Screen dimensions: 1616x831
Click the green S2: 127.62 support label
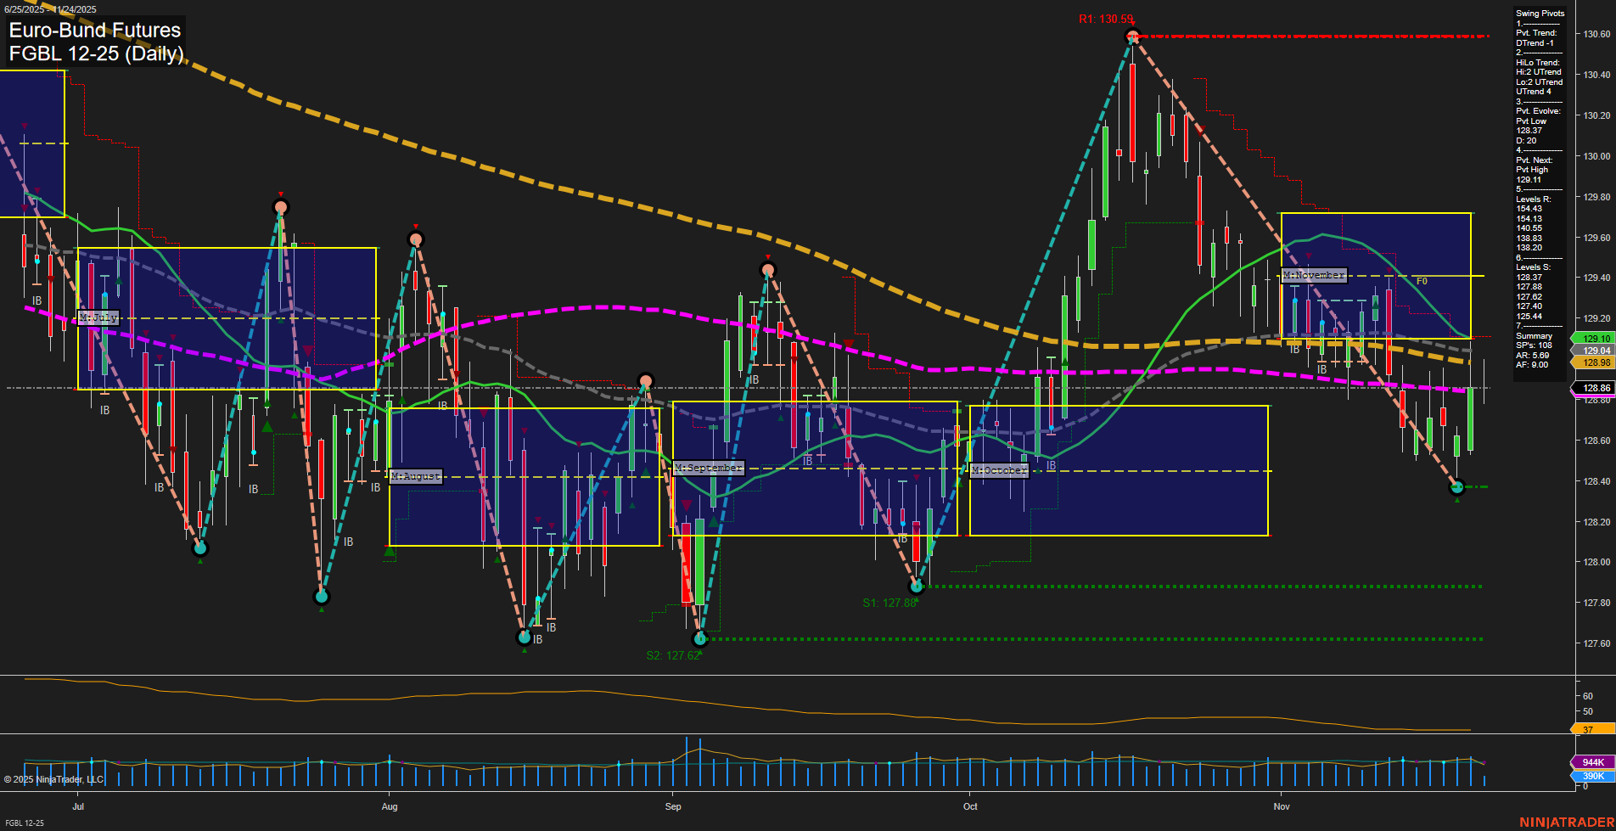click(x=674, y=654)
